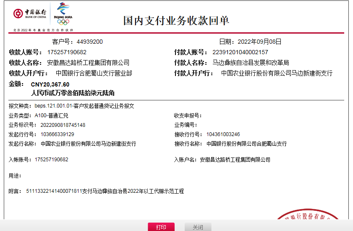Select business ID 2022090818745148
Viewport: 353px width, 231px height.
pos(63,125)
